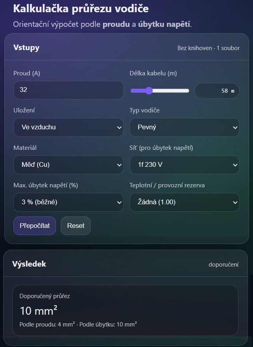Screen dimensions: 253x347
Task: Click the Výsledek section header
Action: pos(29,264)
